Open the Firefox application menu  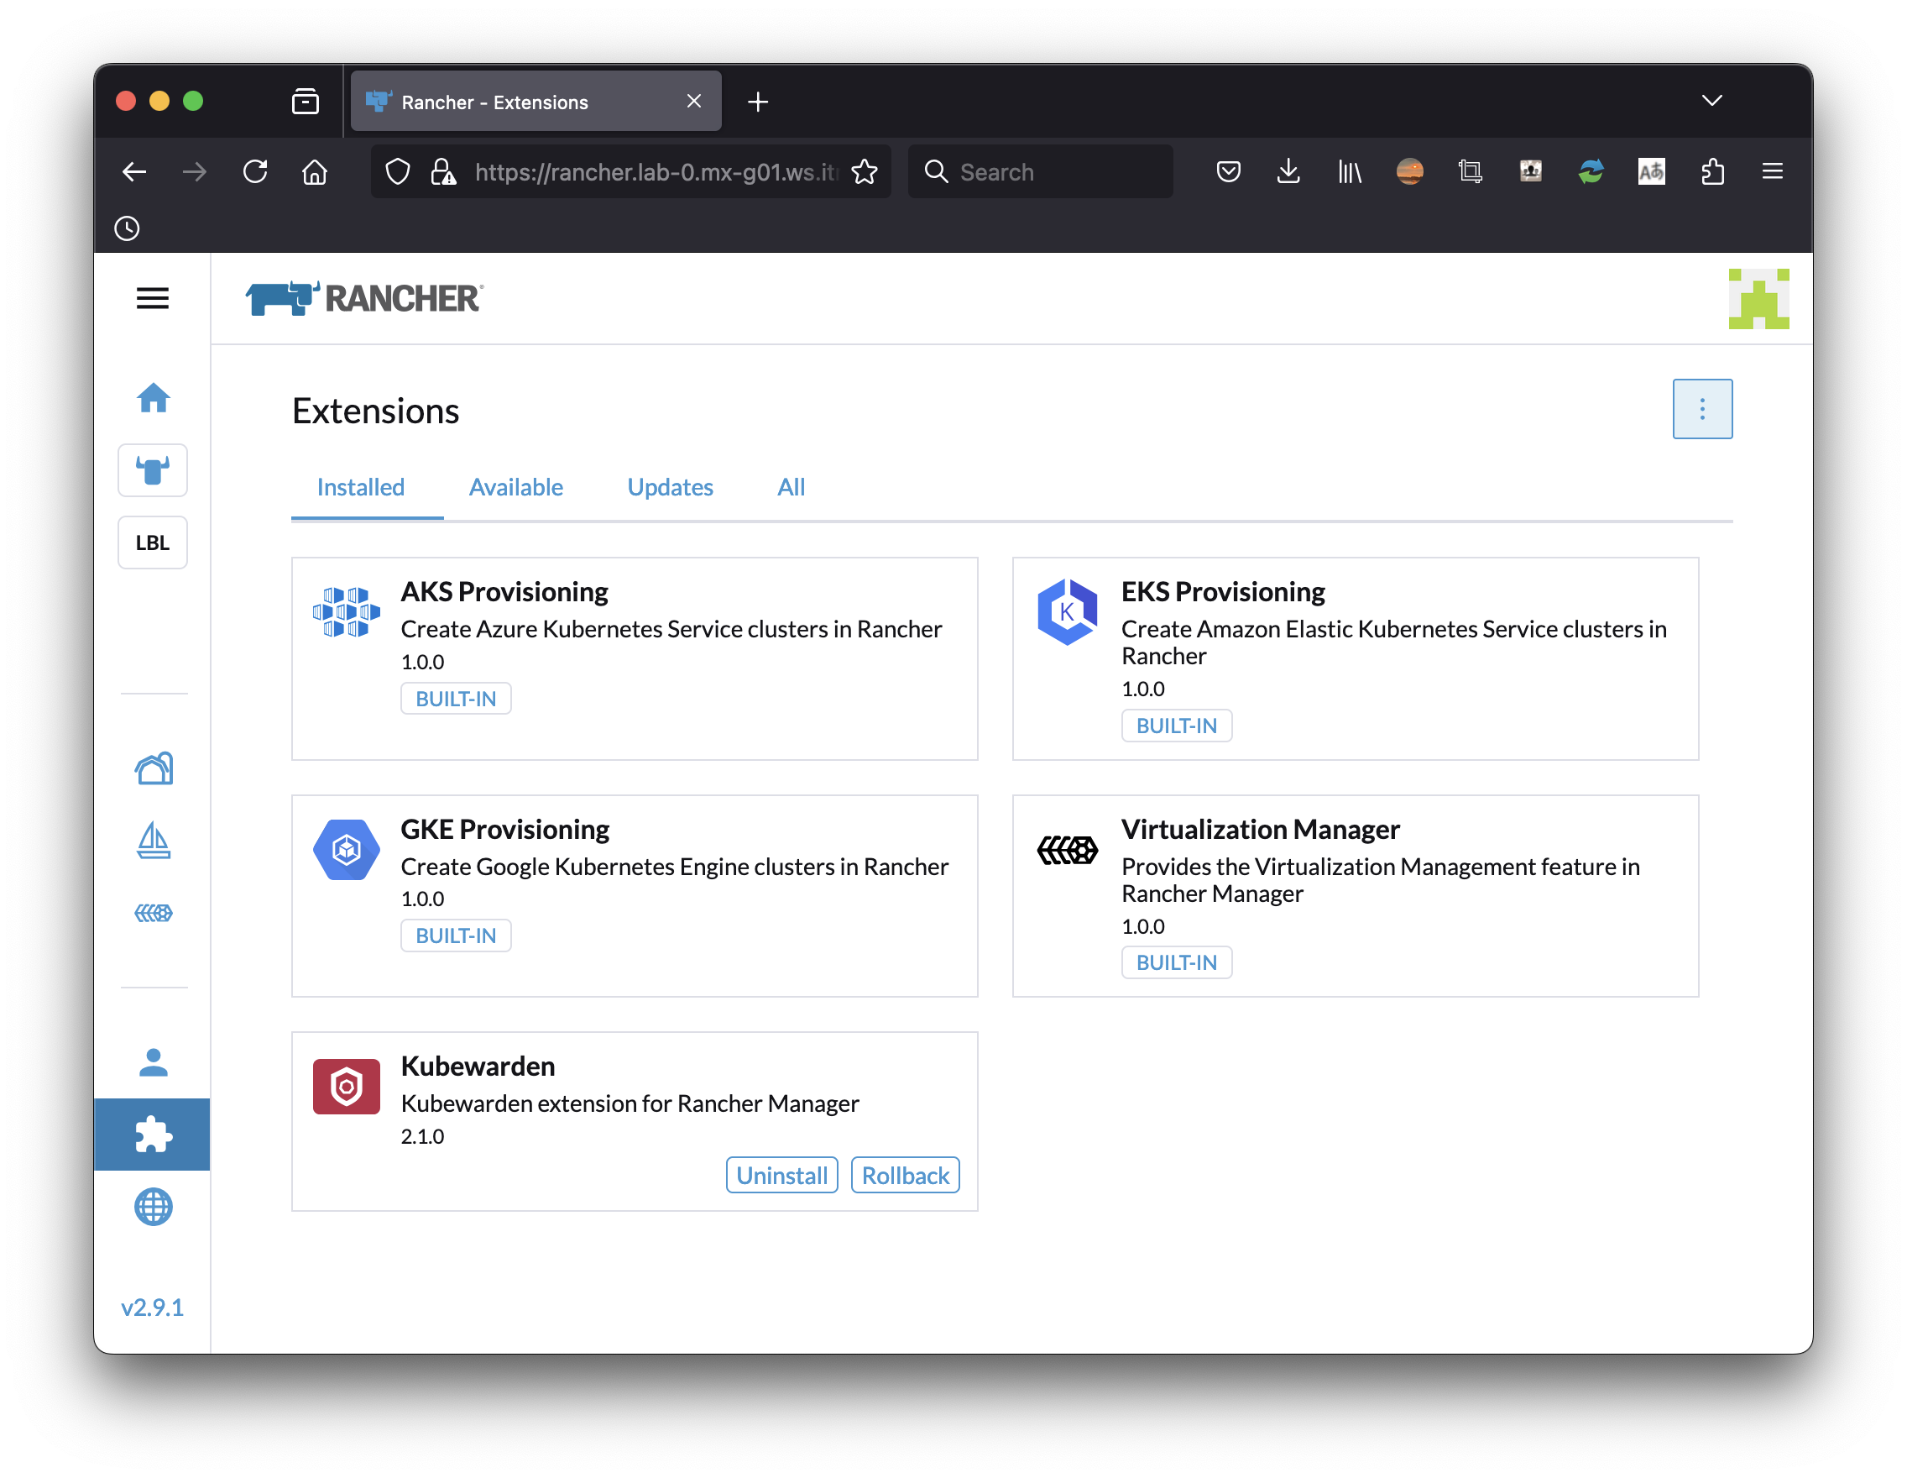coord(1773,172)
